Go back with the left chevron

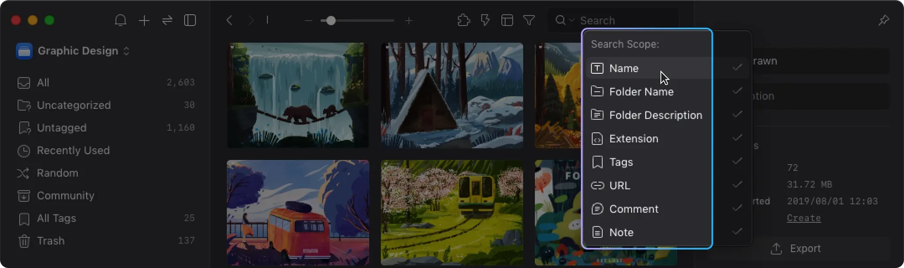(229, 20)
